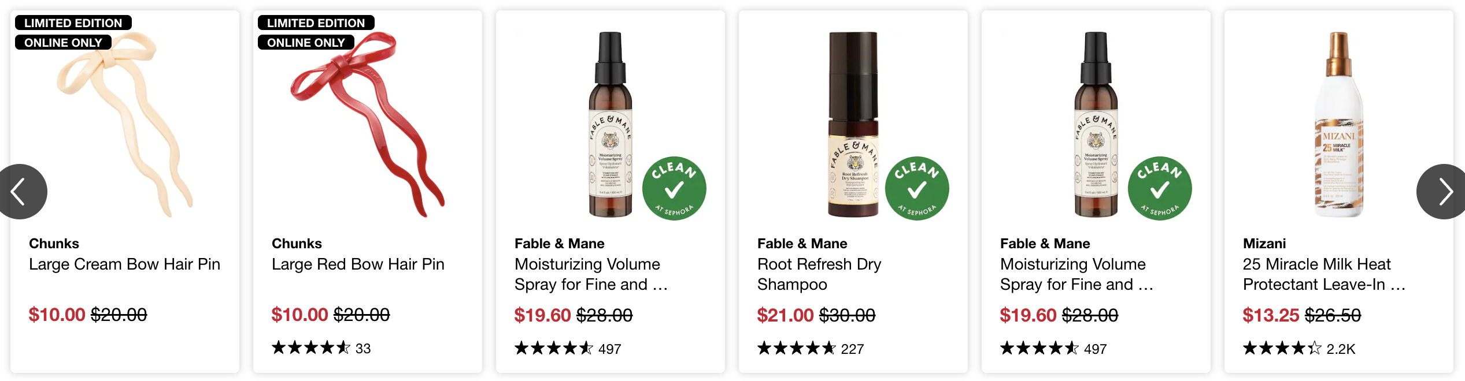Click the stars under Root Refresh Dry Shampoo

[x=796, y=349]
